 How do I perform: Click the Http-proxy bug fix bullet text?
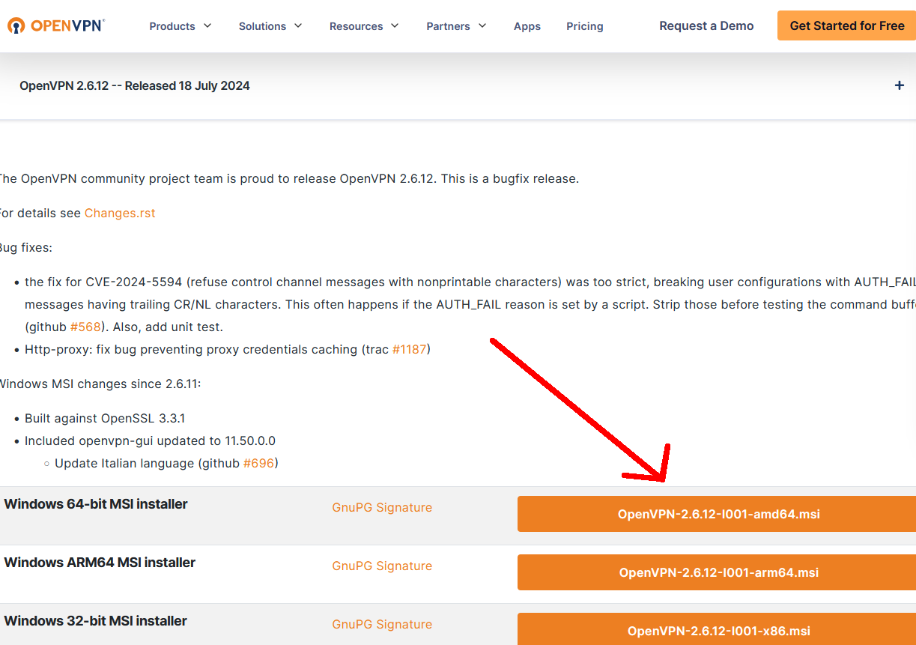click(x=228, y=349)
